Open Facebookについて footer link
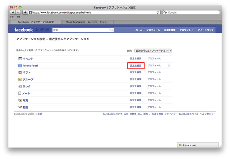The width and height of the screenshot is (230, 159). [x=112, y=114]
